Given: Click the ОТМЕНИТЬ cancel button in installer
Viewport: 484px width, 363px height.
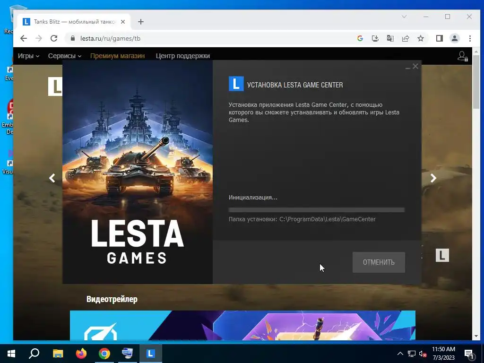Looking at the screenshot, I should point(379,262).
